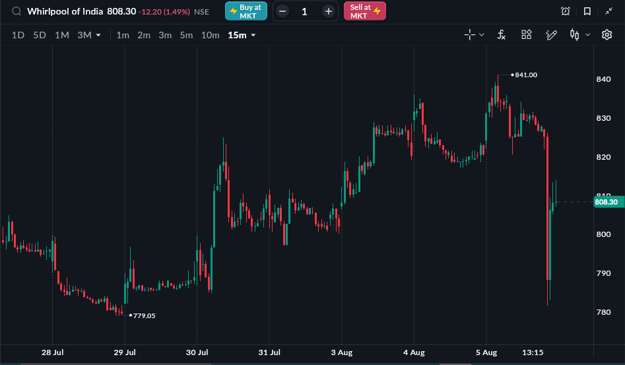Switch to 1m interval
Viewport: 625px width, 365px height.
pos(123,35)
